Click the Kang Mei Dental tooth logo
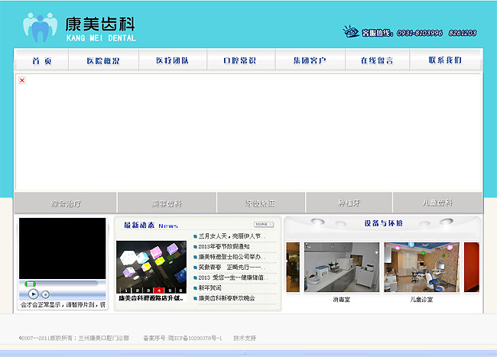 [x=41, y=28]
